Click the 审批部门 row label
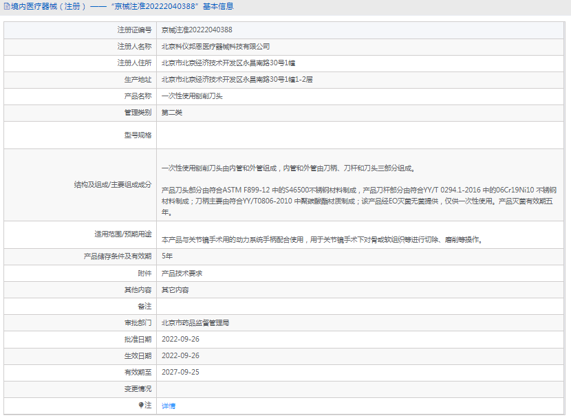Screen dimensions: 571x420 coord(138,323)
